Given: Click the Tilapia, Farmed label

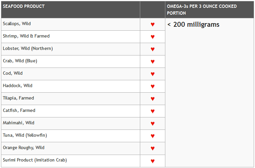Looking at the screenshot, I should click(18, 98).
